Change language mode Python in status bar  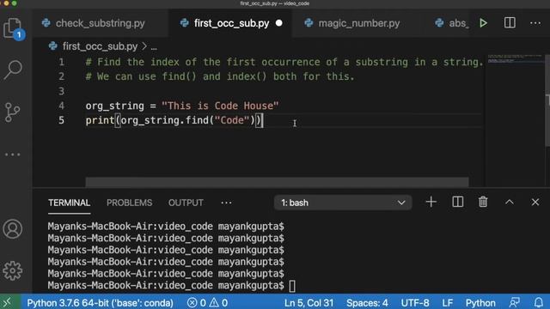(480, 303)
